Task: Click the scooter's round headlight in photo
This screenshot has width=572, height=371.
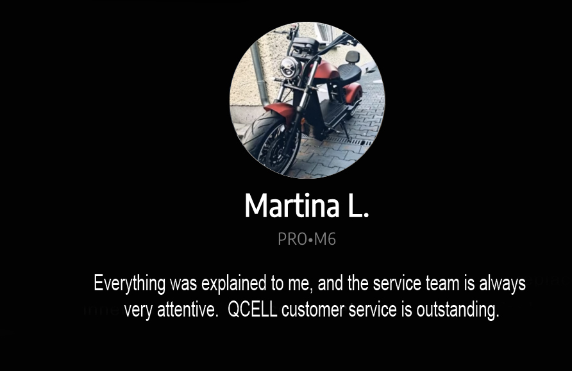Action: point(290,68)
